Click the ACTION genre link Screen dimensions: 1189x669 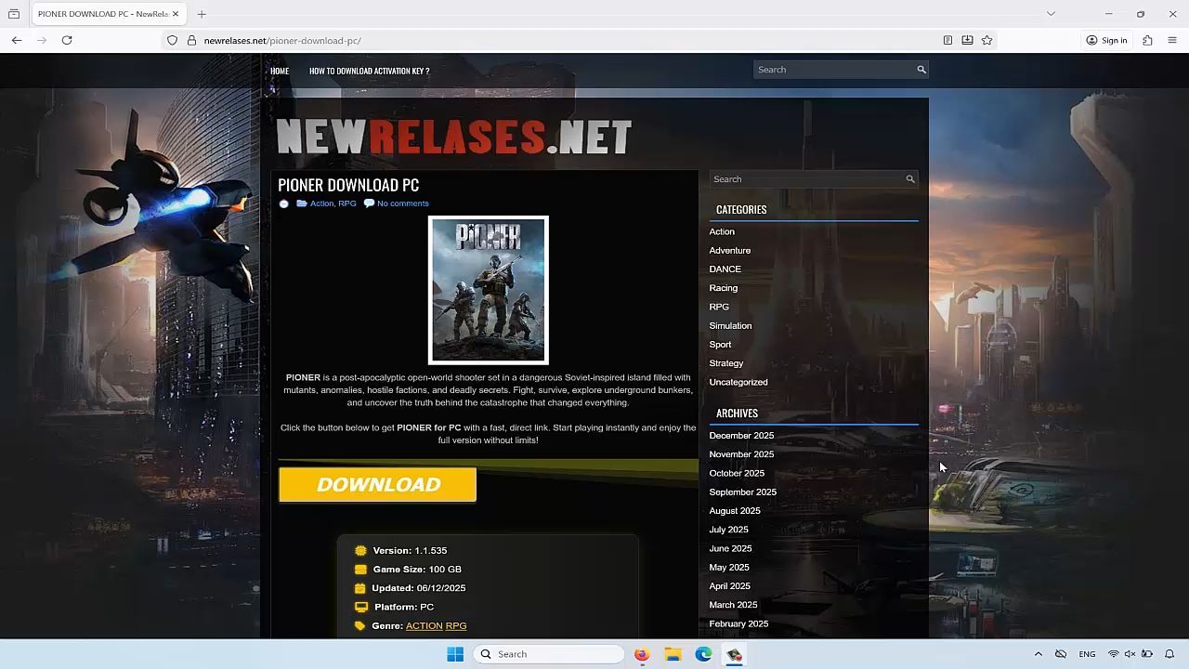pyautogui.click(x=424, y=626)
